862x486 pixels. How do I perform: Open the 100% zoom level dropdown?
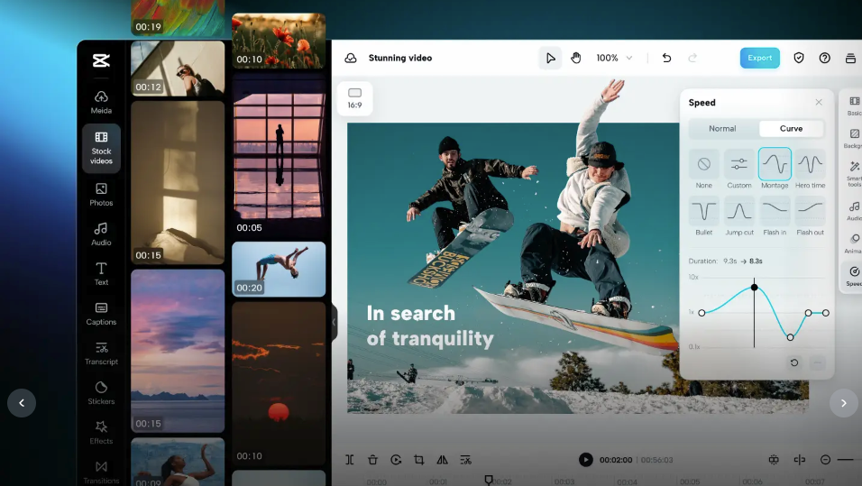[614, 58]
